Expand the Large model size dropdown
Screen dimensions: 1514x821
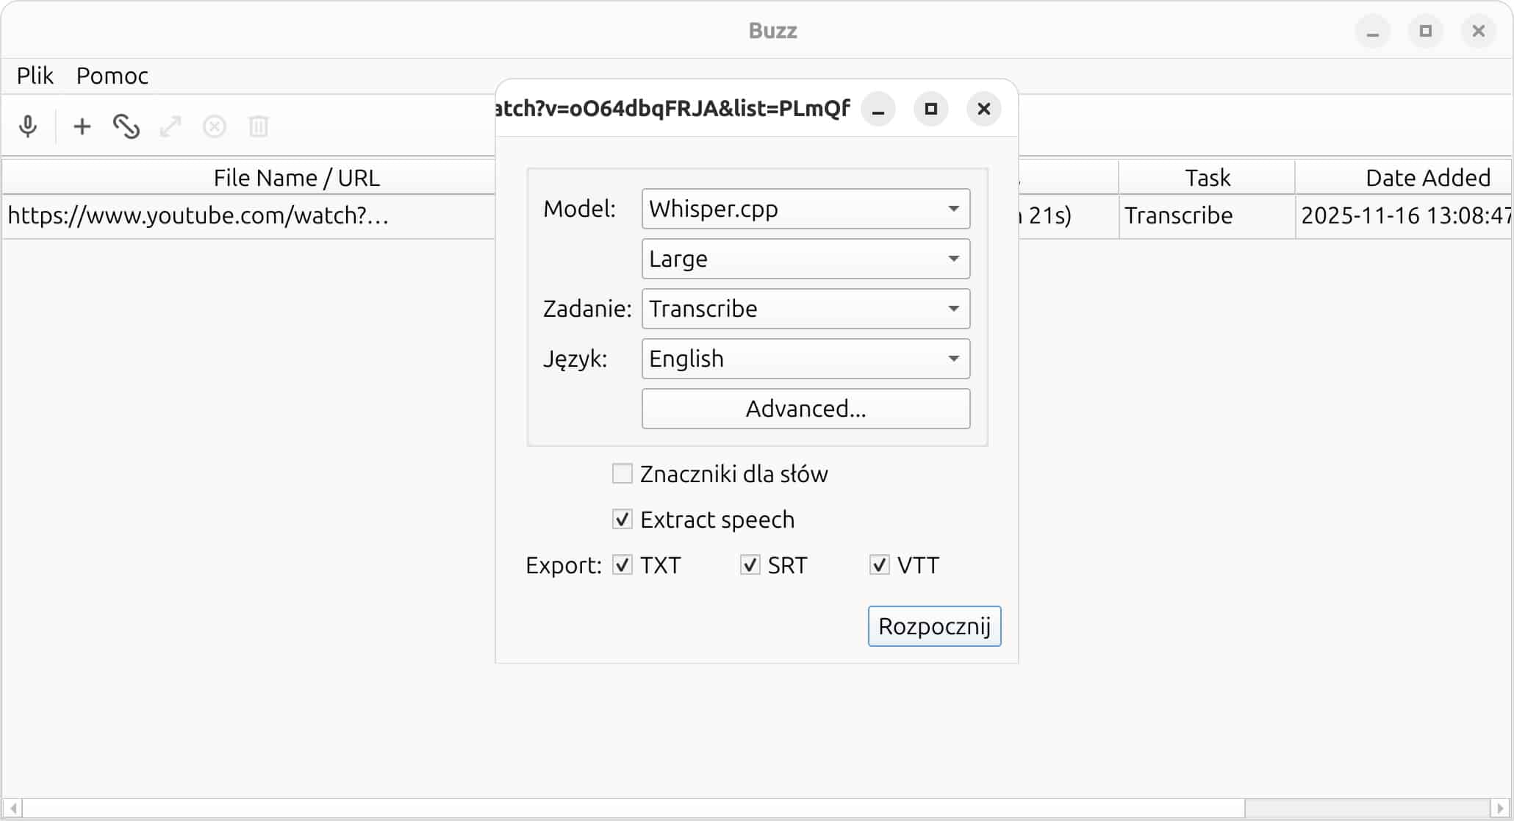pos(806,259)
